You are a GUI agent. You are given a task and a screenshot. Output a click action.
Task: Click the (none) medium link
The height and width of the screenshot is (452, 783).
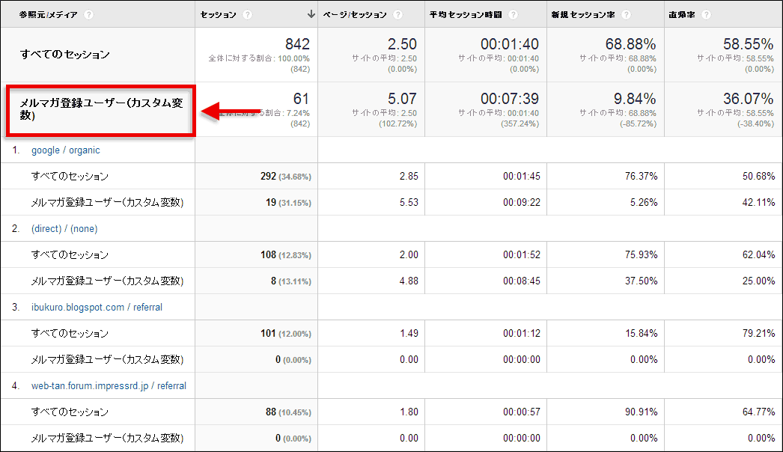click(84, 229)
